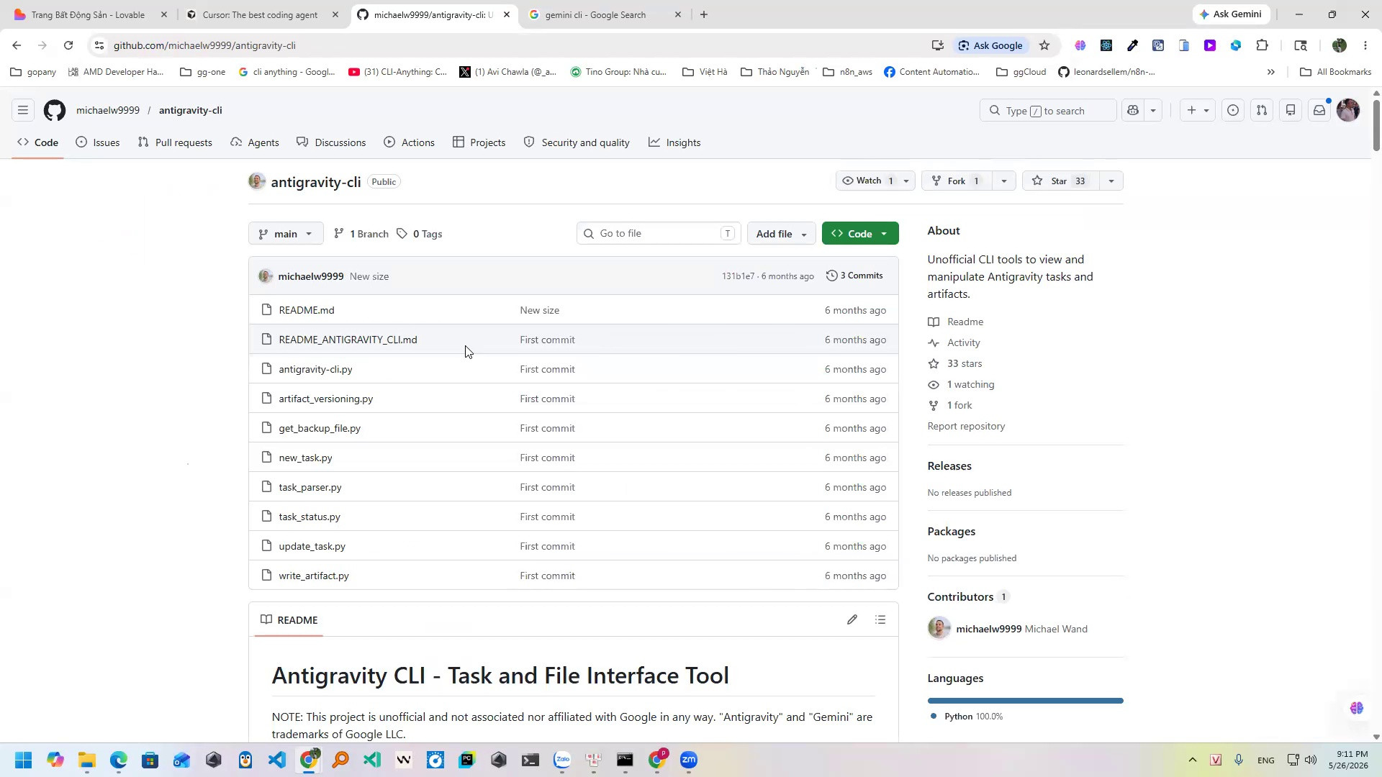Open the notifications inbox icon
This screenshot has height=777, width=1382.
click(1319, 111)
